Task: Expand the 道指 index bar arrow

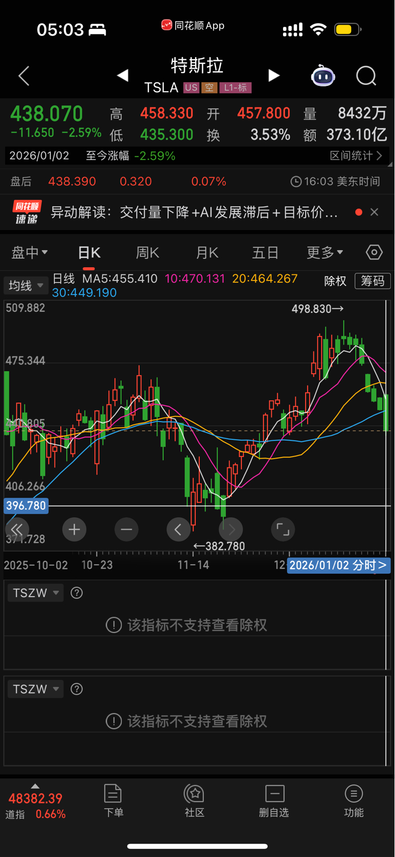Action: pyautogui.click(x=35, y=786)
